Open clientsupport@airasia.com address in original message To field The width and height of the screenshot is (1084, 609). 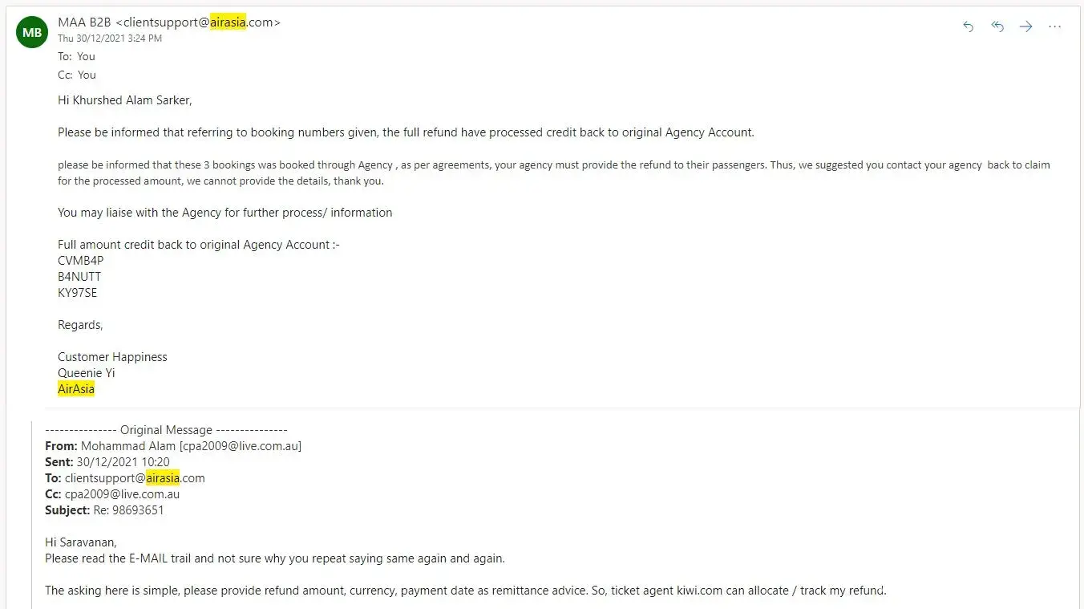135,478
